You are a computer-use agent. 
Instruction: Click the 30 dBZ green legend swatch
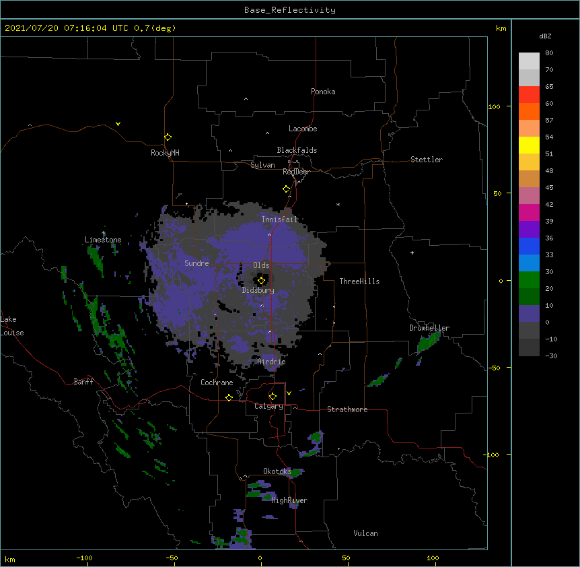529,280
